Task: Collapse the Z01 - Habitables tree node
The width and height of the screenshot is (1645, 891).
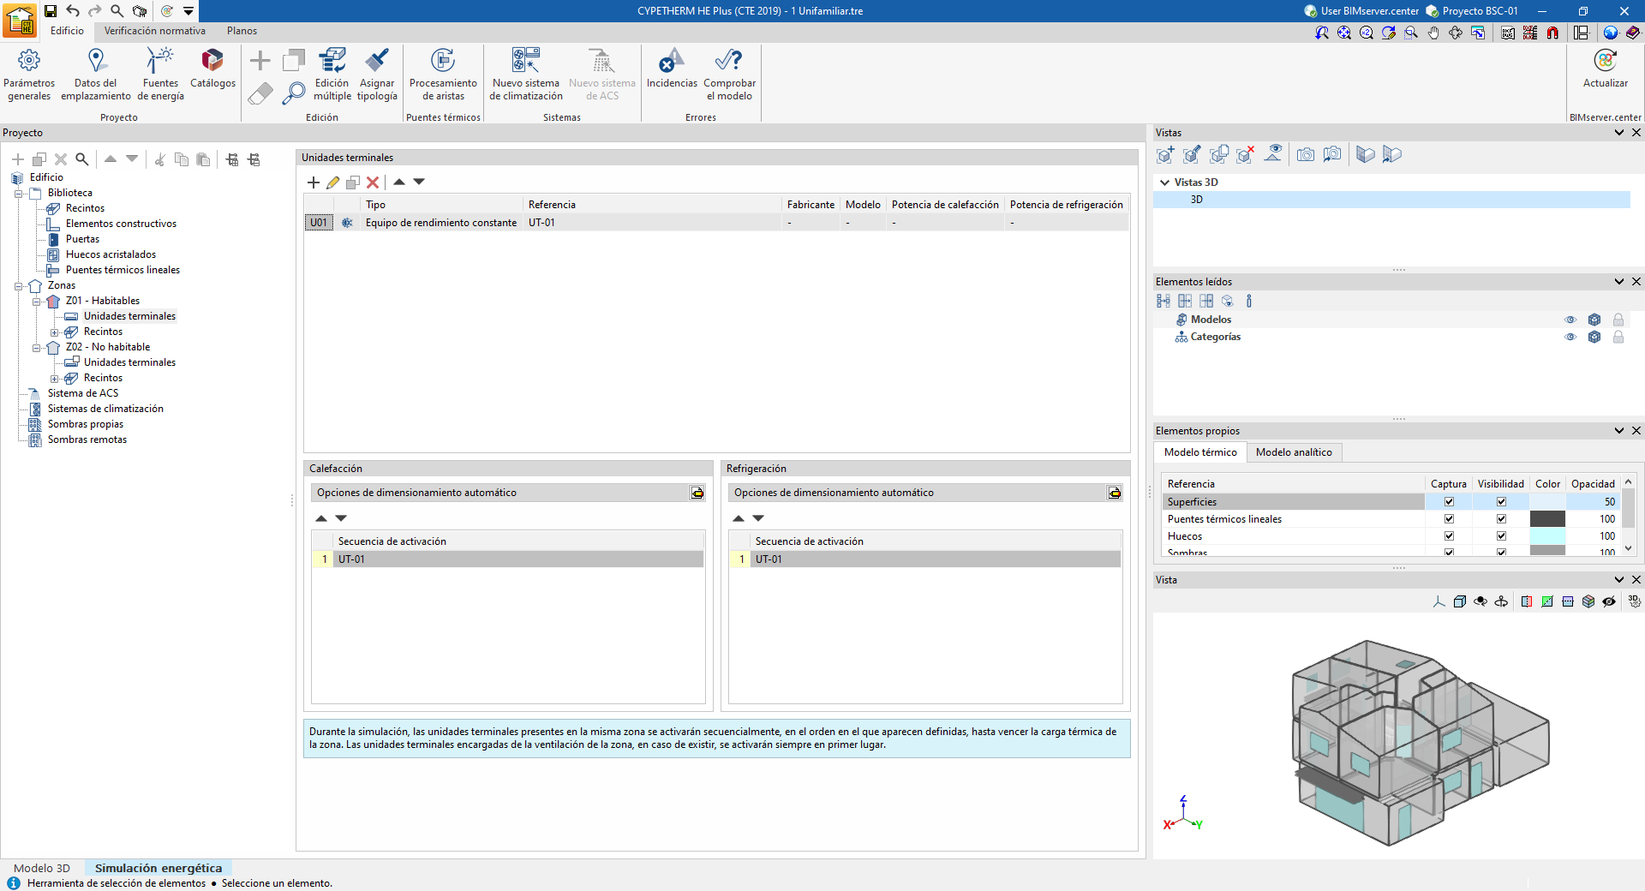Action: pyautogui.click(x=37, y=302)
